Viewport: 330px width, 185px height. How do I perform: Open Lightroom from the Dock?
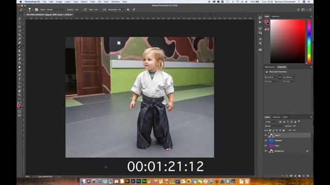pyautogui.click(x=133, y=181)
